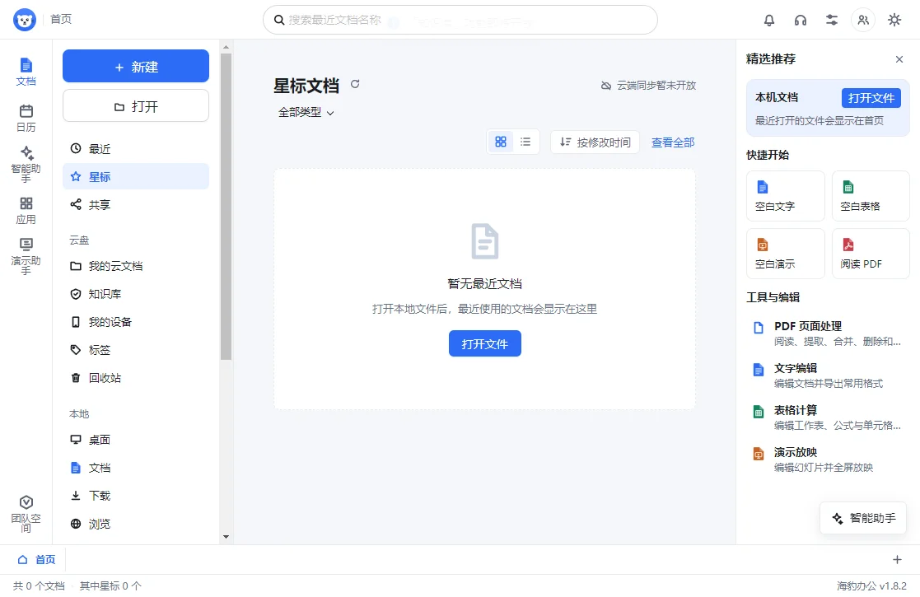The width and height of the screenshot is (920, 597).
Task: Click 其中星标 0 个 status text
Action: pos(110,585)
